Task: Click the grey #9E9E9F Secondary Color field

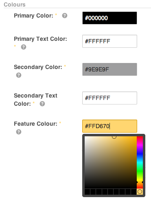Action: tap(109, 69)
